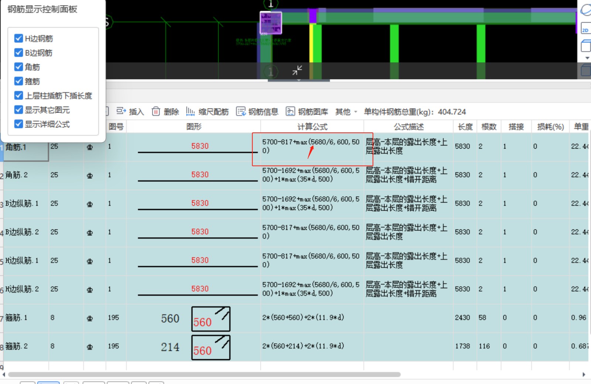Click formula cell of 角筋.1 row
The image size is (591, 384).
pos(312,147)
